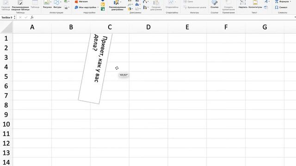
Task: Select column F header
Action: (226, 27)
